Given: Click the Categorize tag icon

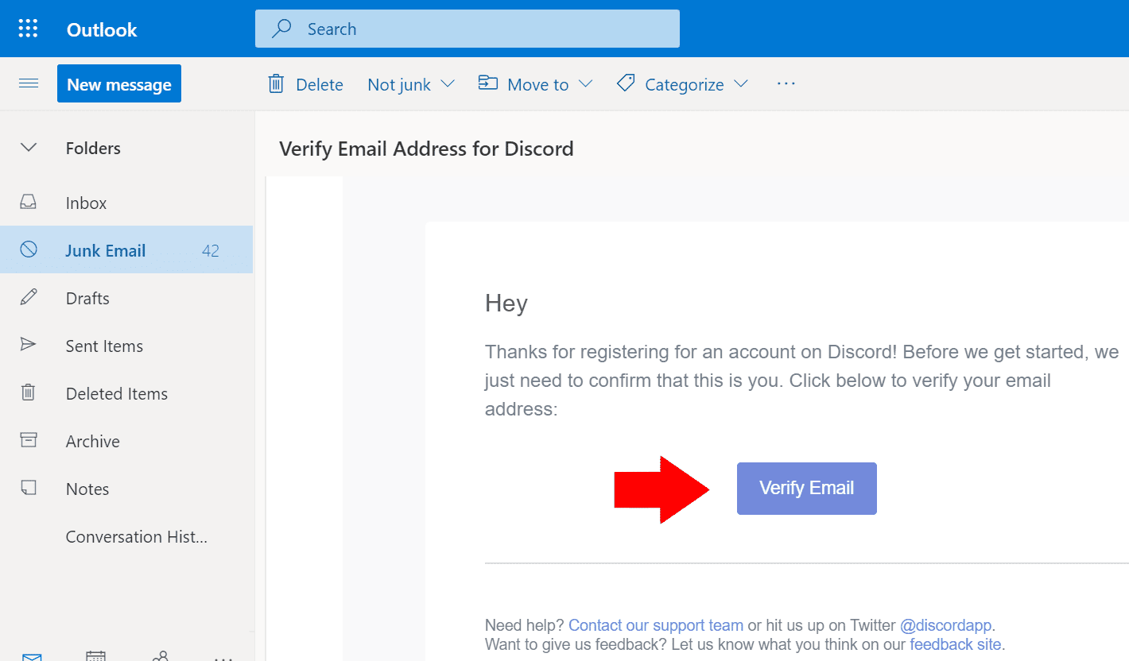Looking at the screenshot, I should point(626,83).
